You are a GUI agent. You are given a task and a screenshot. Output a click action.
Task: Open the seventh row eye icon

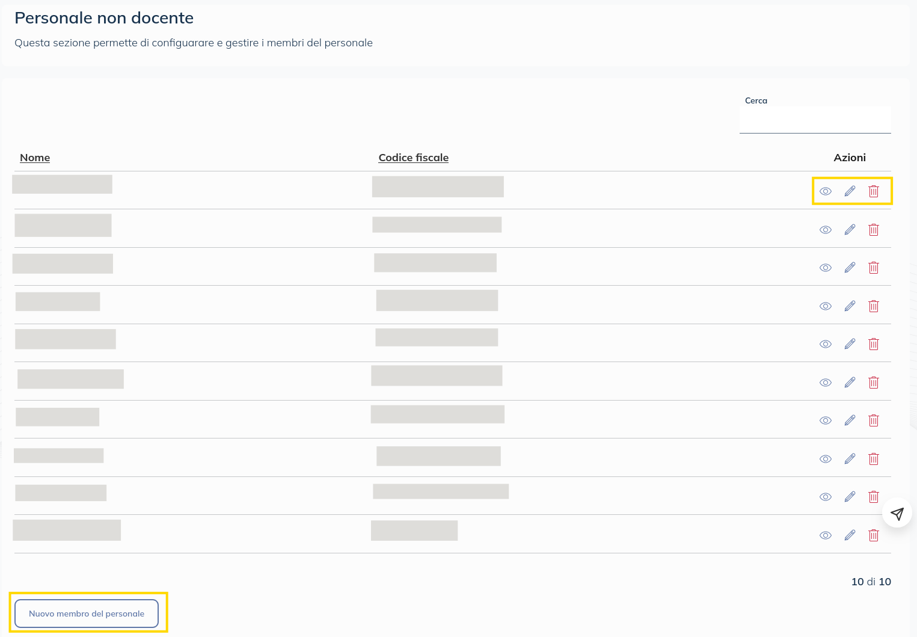point(826,420)
